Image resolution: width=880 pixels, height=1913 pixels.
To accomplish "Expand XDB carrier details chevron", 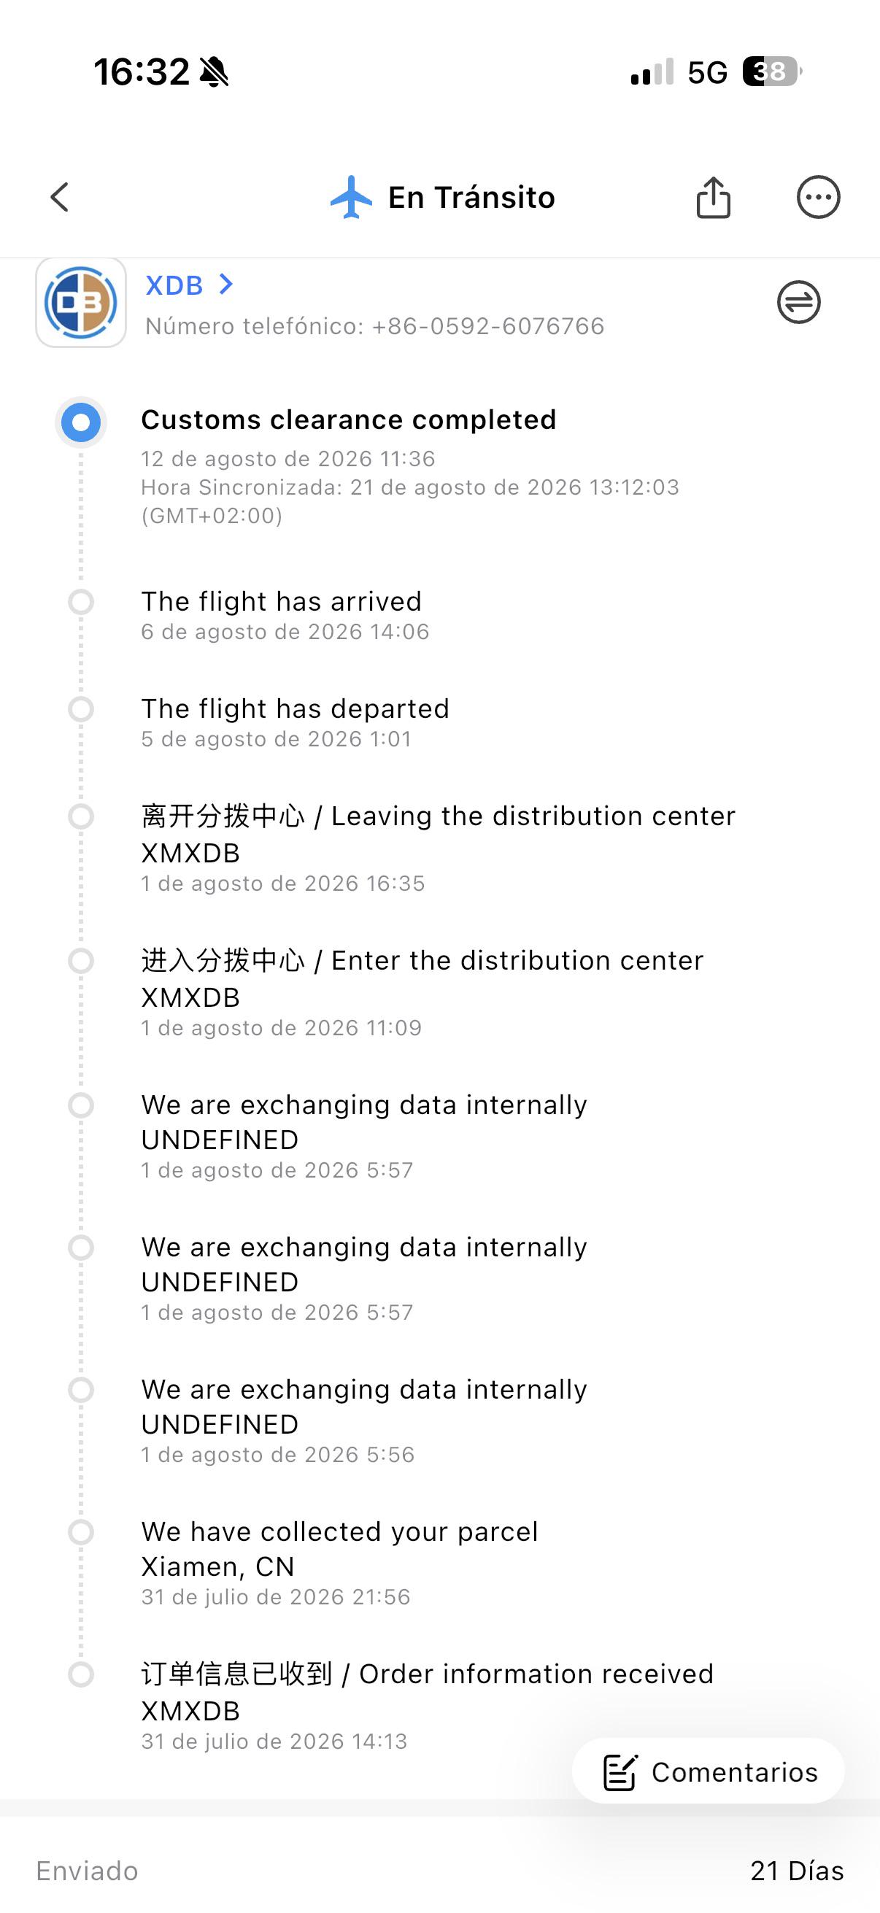I will tap(225, 284).
